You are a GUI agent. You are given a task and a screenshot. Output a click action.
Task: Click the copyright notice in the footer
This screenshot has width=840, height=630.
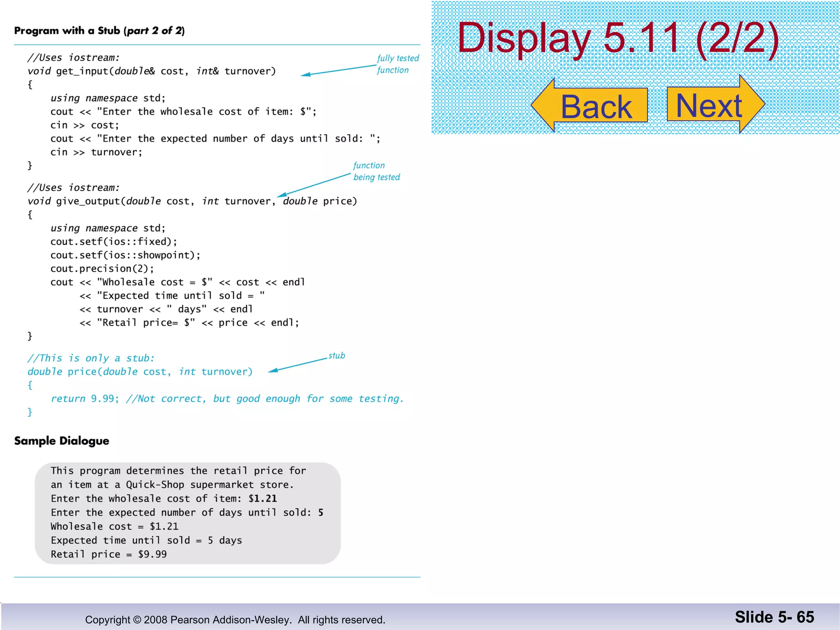tap(235, 620)
